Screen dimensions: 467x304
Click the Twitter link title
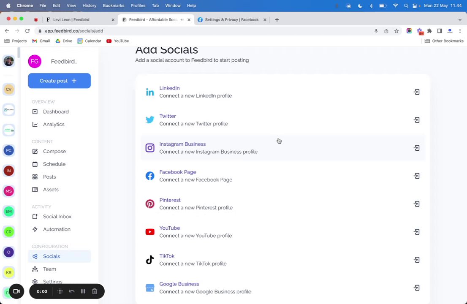point(167,116)
